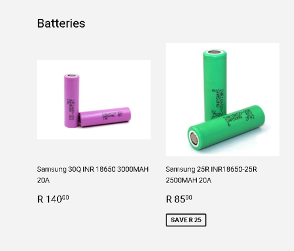The height and width of the screenshot is (251, 294).
Task: Open the Samsung 30Q INR 18650 title link
Action: tap(93, 175)
